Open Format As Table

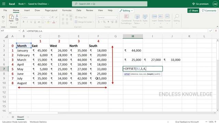click(x=137, y=19)
